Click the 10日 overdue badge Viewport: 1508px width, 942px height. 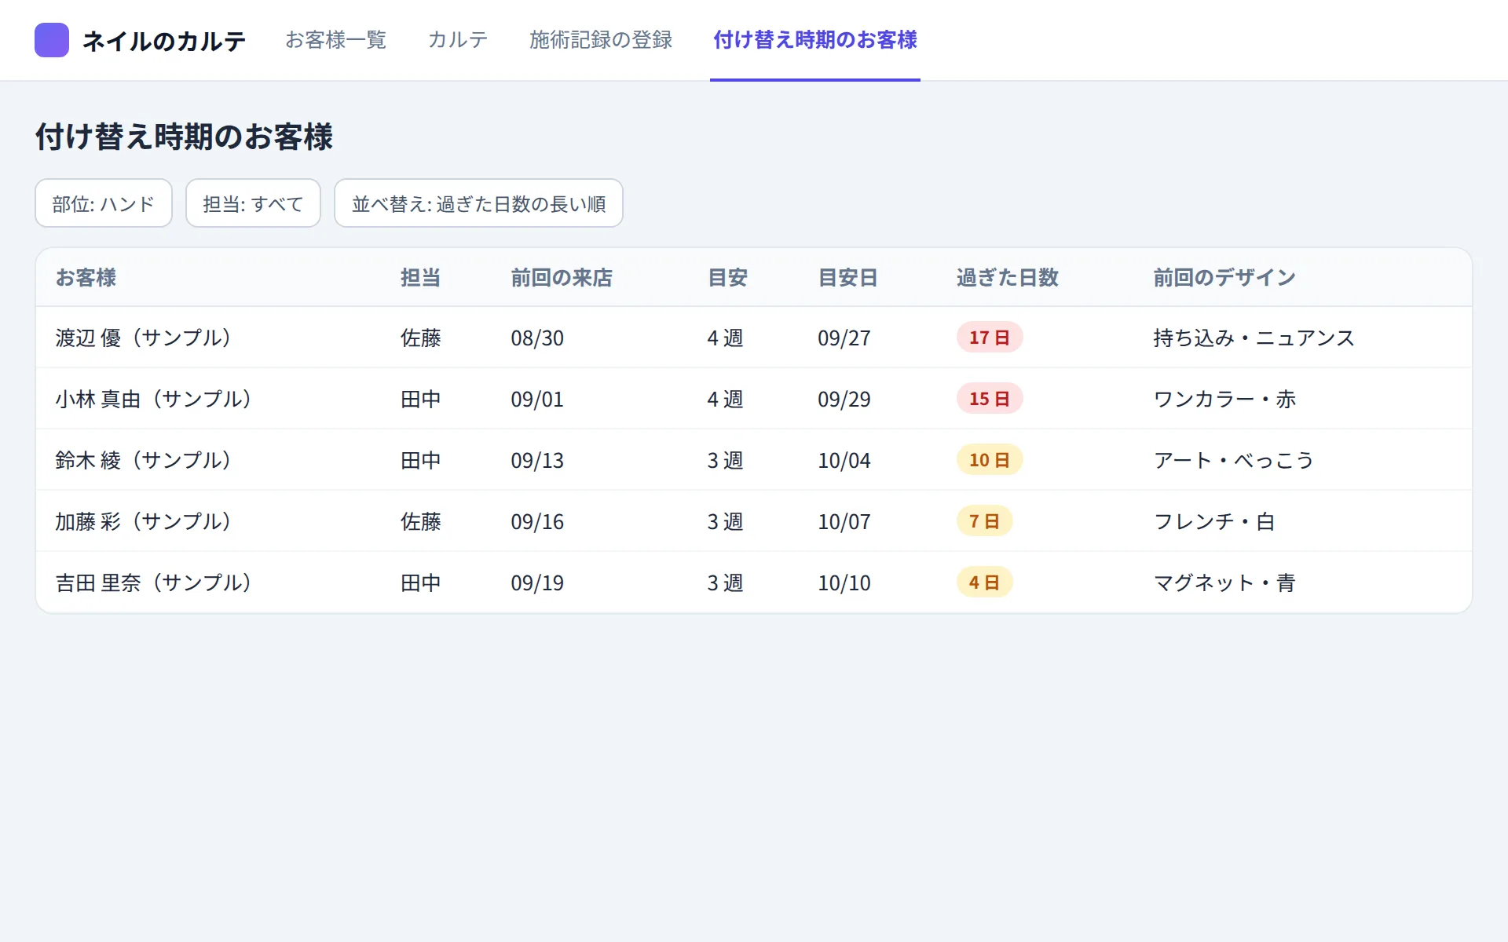tap(989, 460)
